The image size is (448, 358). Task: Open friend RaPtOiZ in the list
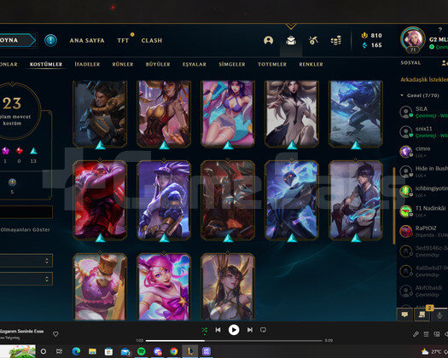click(x=424, y=231)
